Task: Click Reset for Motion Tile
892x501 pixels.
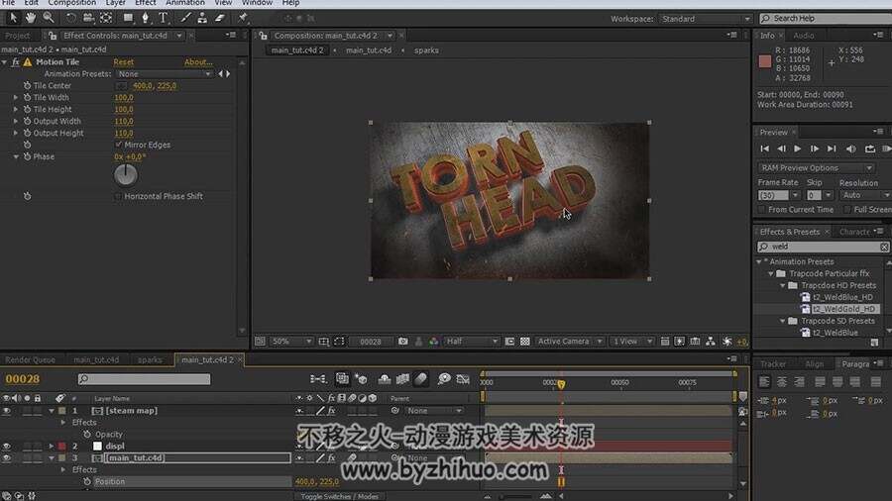Action: [123, 62]
